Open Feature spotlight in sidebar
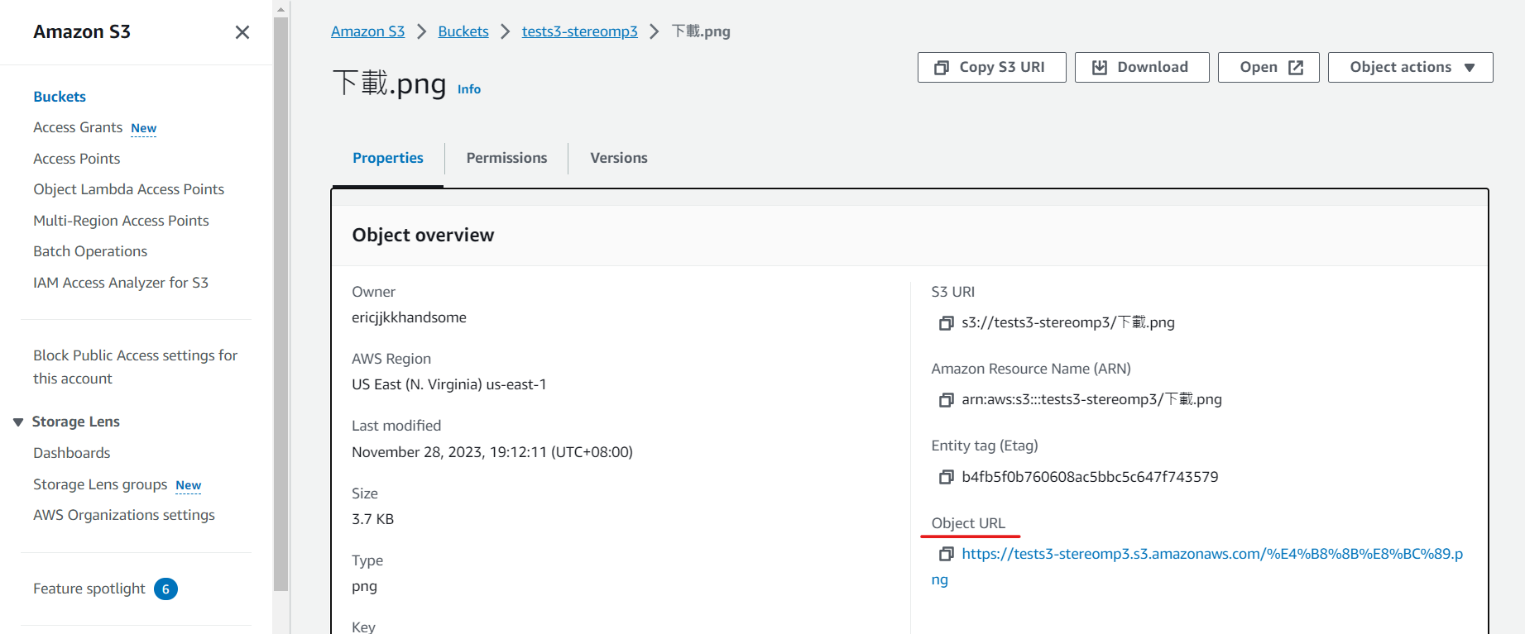The width and height of the screenshot is (1525, 634). [89, 589]
